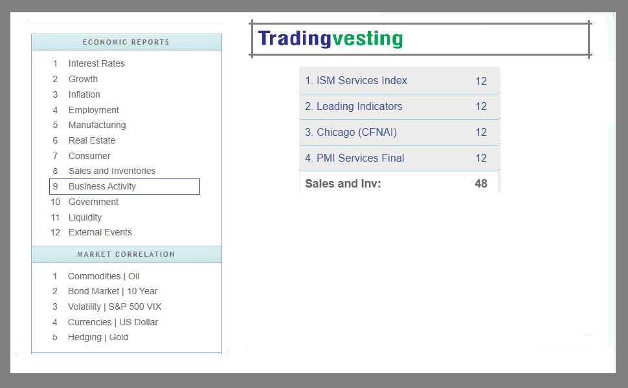This screenshot has height=388, width=628.
Task: Click the Tradingvesting logo
Action: pyautogui.click(x=330, y=39)
